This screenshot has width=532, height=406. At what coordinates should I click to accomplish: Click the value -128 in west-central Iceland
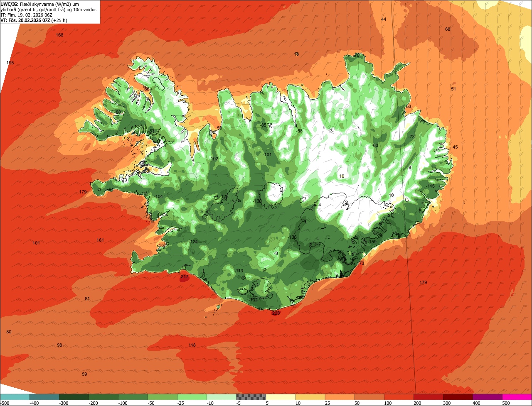[x=224, y=196]
